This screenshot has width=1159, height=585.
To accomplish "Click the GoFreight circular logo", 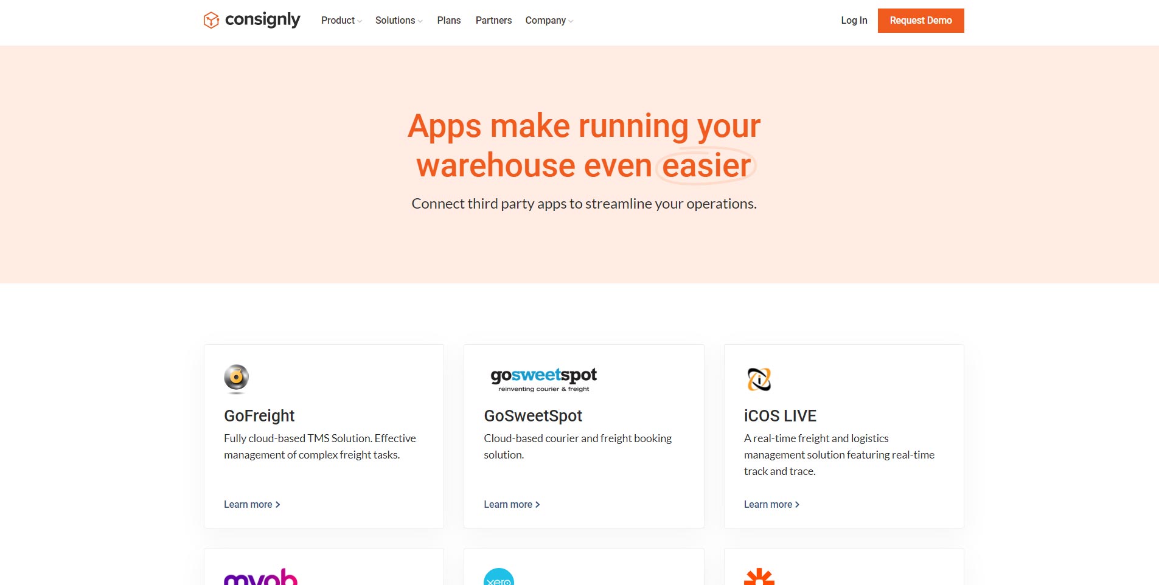I will pos(236,378).
